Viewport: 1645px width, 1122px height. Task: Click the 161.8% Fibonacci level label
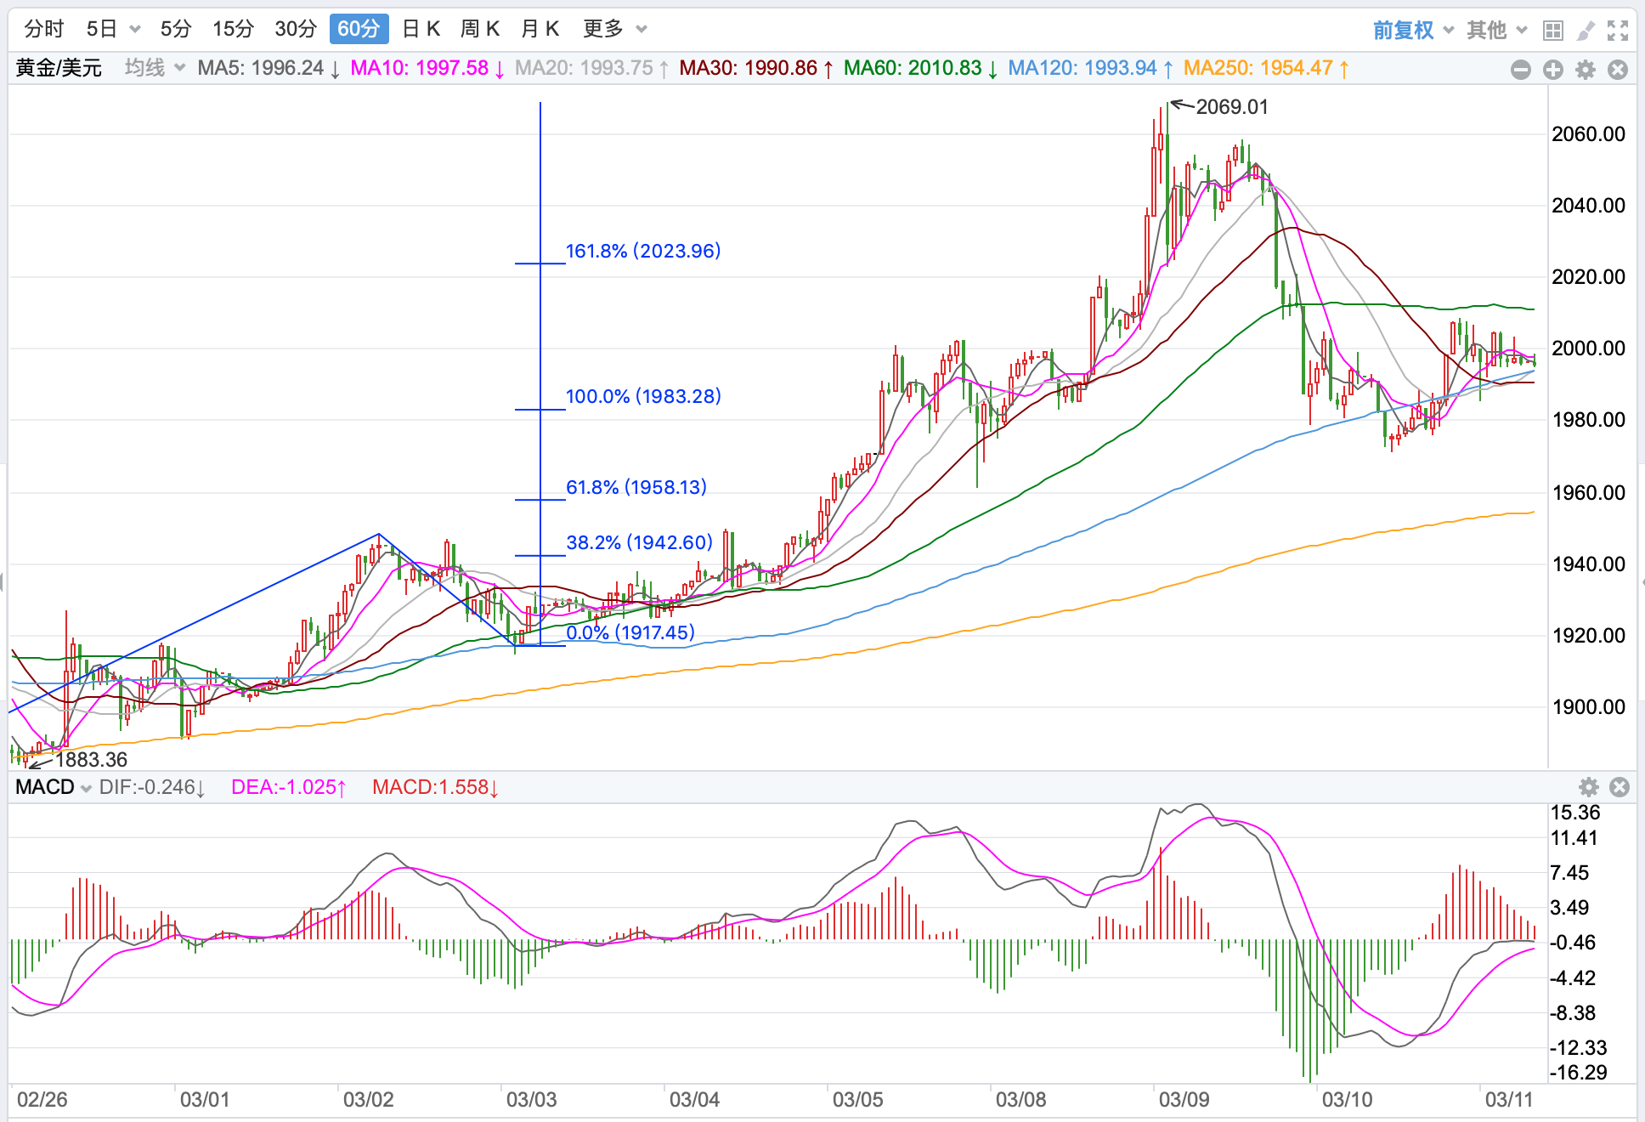tap(642, 251)
